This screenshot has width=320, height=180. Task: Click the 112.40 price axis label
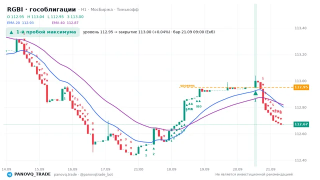point(300,160)
